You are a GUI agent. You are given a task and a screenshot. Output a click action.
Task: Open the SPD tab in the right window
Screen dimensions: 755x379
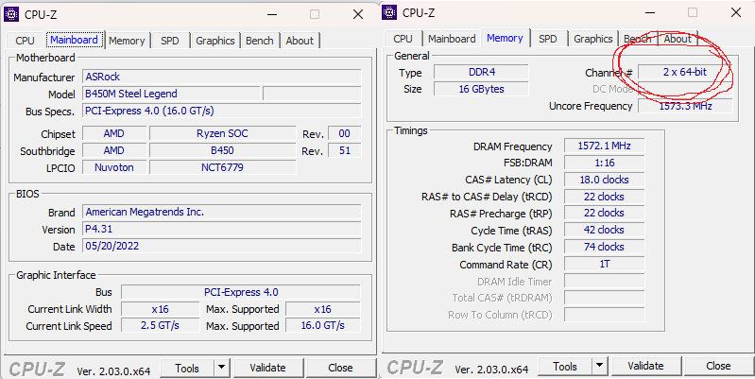pyautogui.click(x=547, y=39)
